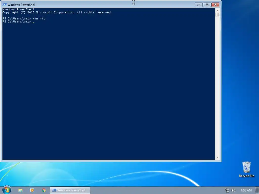Select the Windows PowerShell taskbar button
259x194 pixels.
70,190
